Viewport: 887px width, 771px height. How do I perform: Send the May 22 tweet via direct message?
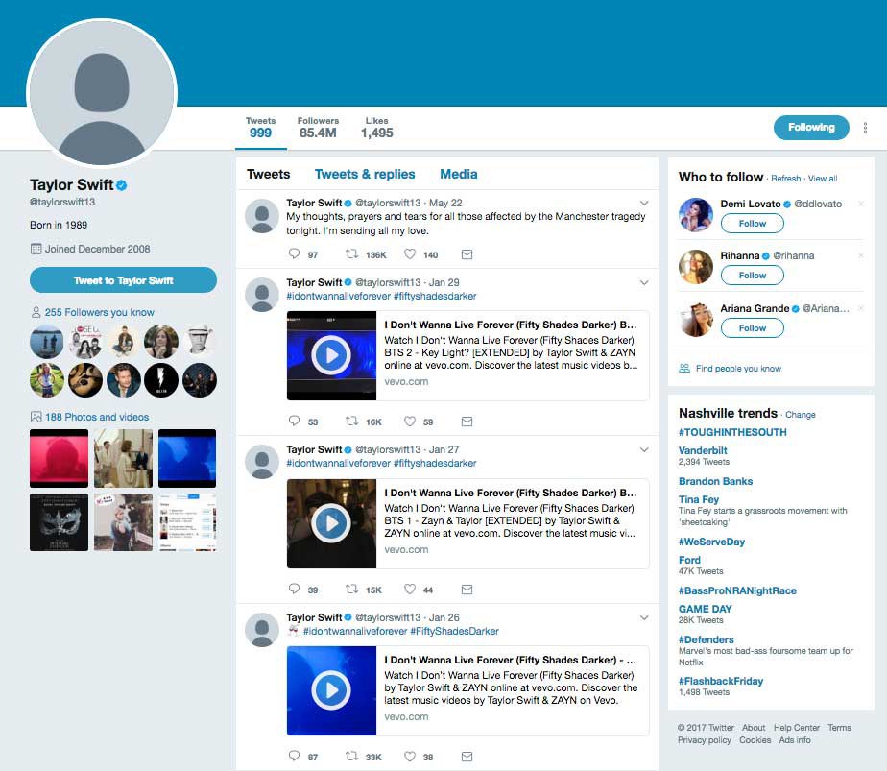click(467, 254)
